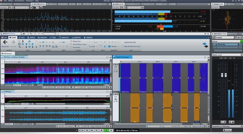Click the camera icon in Spectrometer toolbar
Viewport: 243px width, 134px height.
[35, 8]
